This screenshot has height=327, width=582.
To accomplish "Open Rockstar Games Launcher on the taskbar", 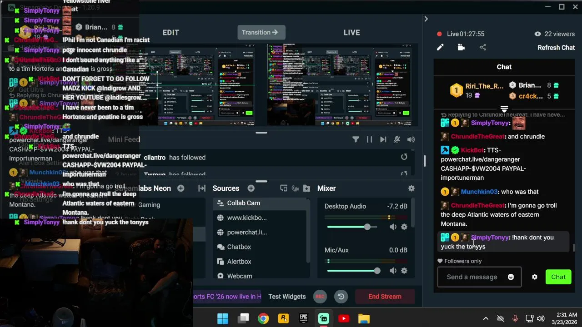I will coord(283,319).
